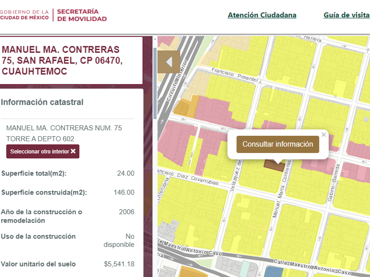Close the Consultar información popup
Image resolution: width=370 pixels, height=277 pixels.
click(x=324, y=135)
